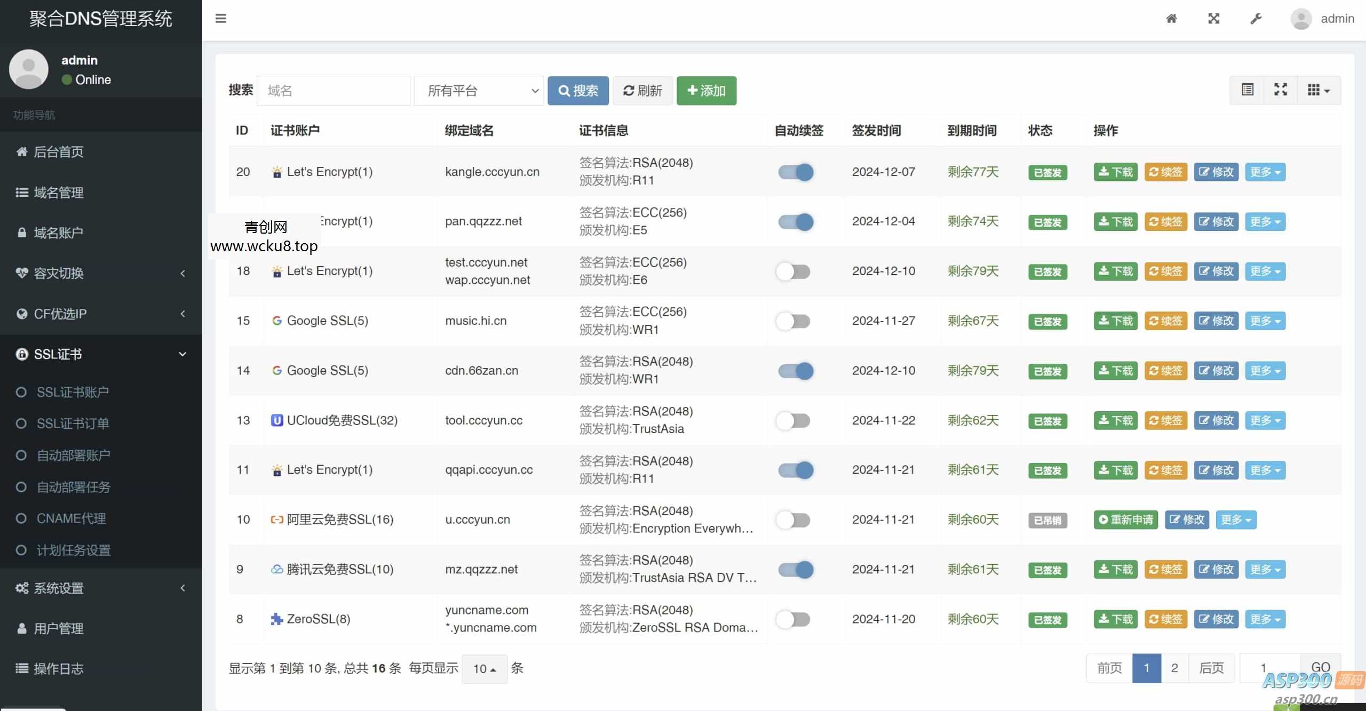Download certificate for kangle.cccyun.cn
Image resolution: width=1366 pixels, height=711 pixels.
point(1115,172)
